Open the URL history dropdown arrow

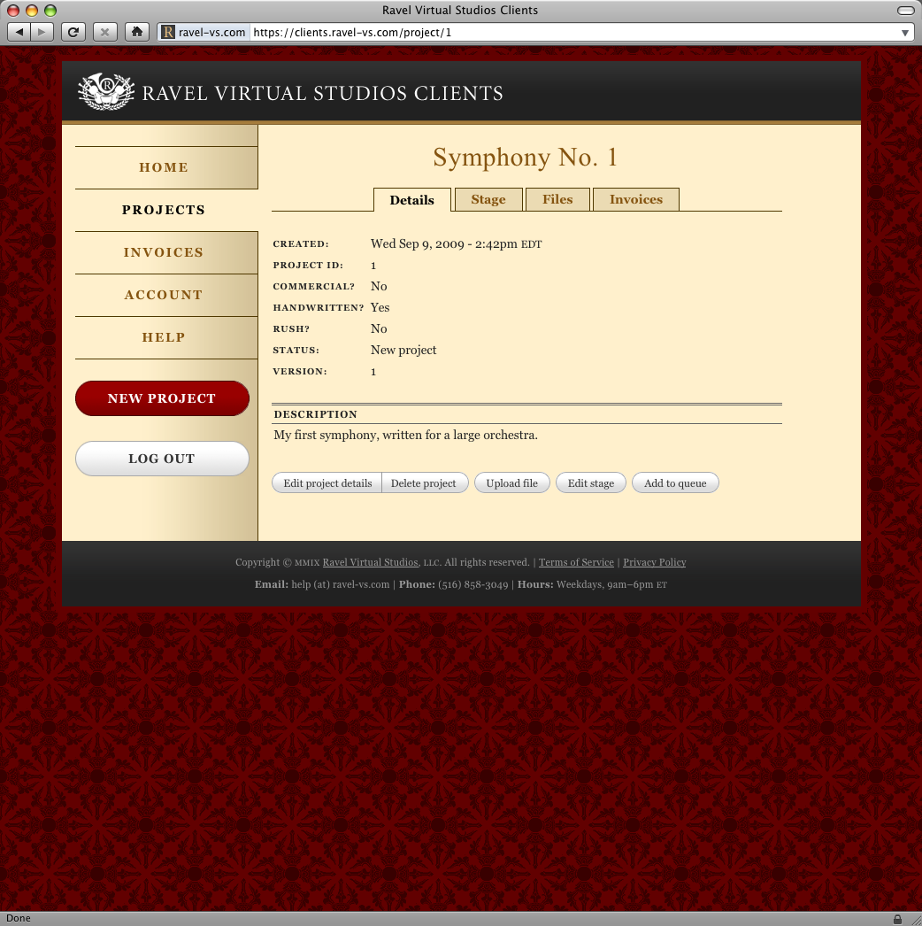tap(904, 33)
